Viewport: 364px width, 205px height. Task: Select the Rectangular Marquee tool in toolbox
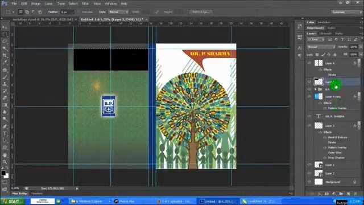(x=5, y=35)
